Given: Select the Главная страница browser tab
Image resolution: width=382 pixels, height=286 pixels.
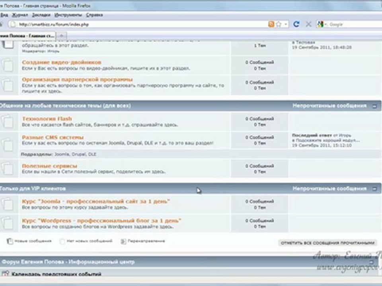Looking at the screenshot, I should pos(27,36).
